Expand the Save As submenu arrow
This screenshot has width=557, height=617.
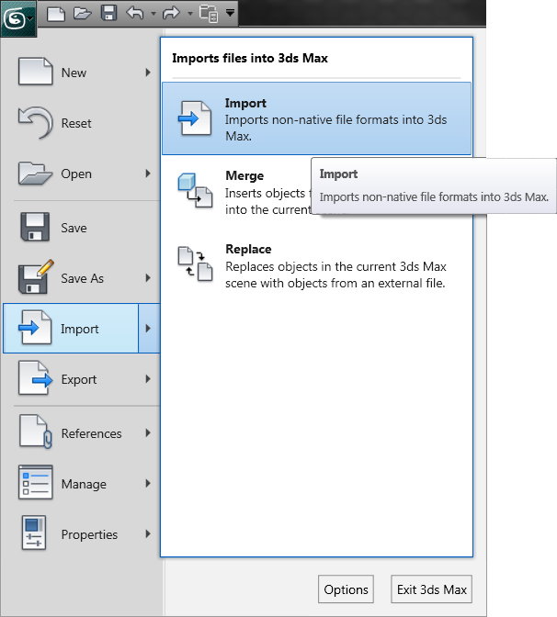point(148,278)
